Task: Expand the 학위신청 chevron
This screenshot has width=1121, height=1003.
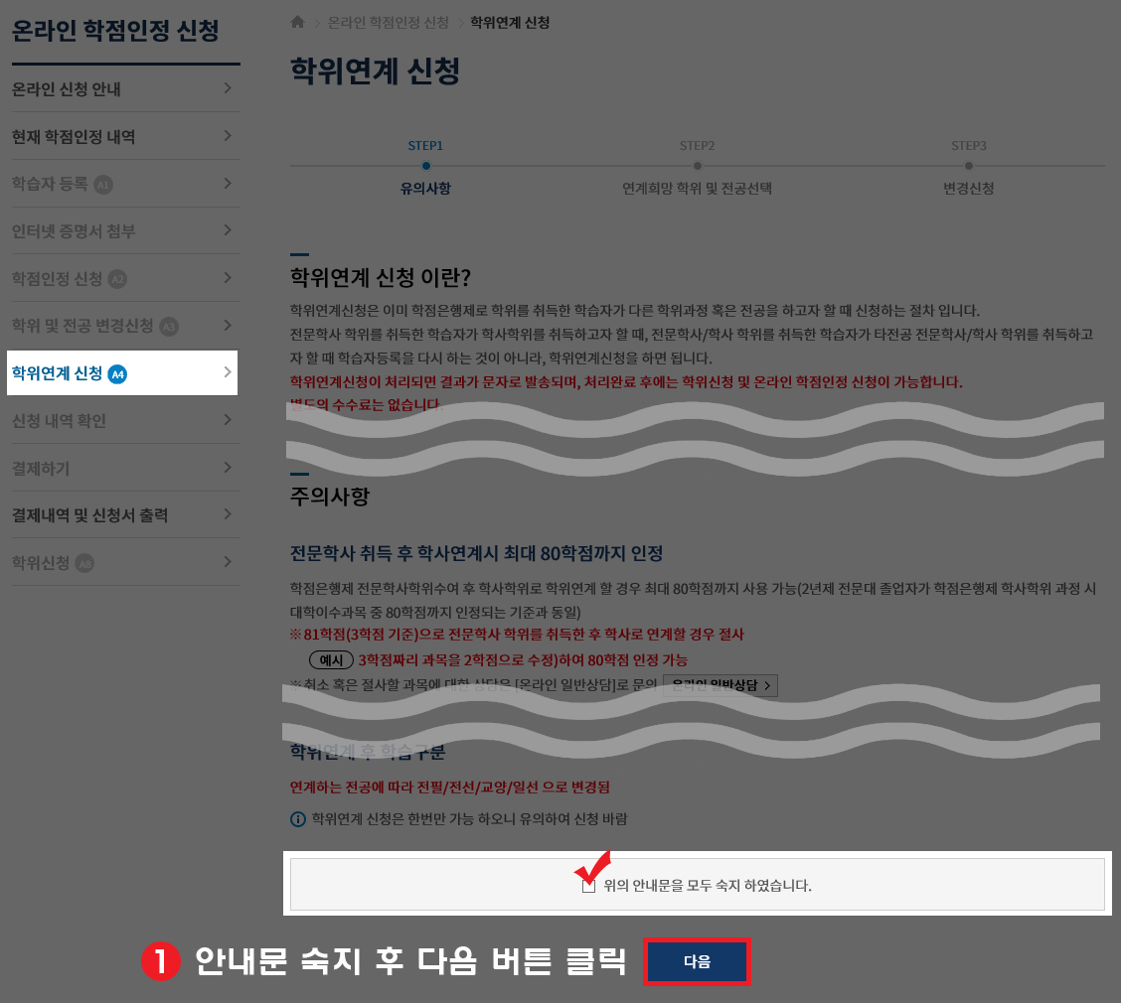Action: click(228, 562)
